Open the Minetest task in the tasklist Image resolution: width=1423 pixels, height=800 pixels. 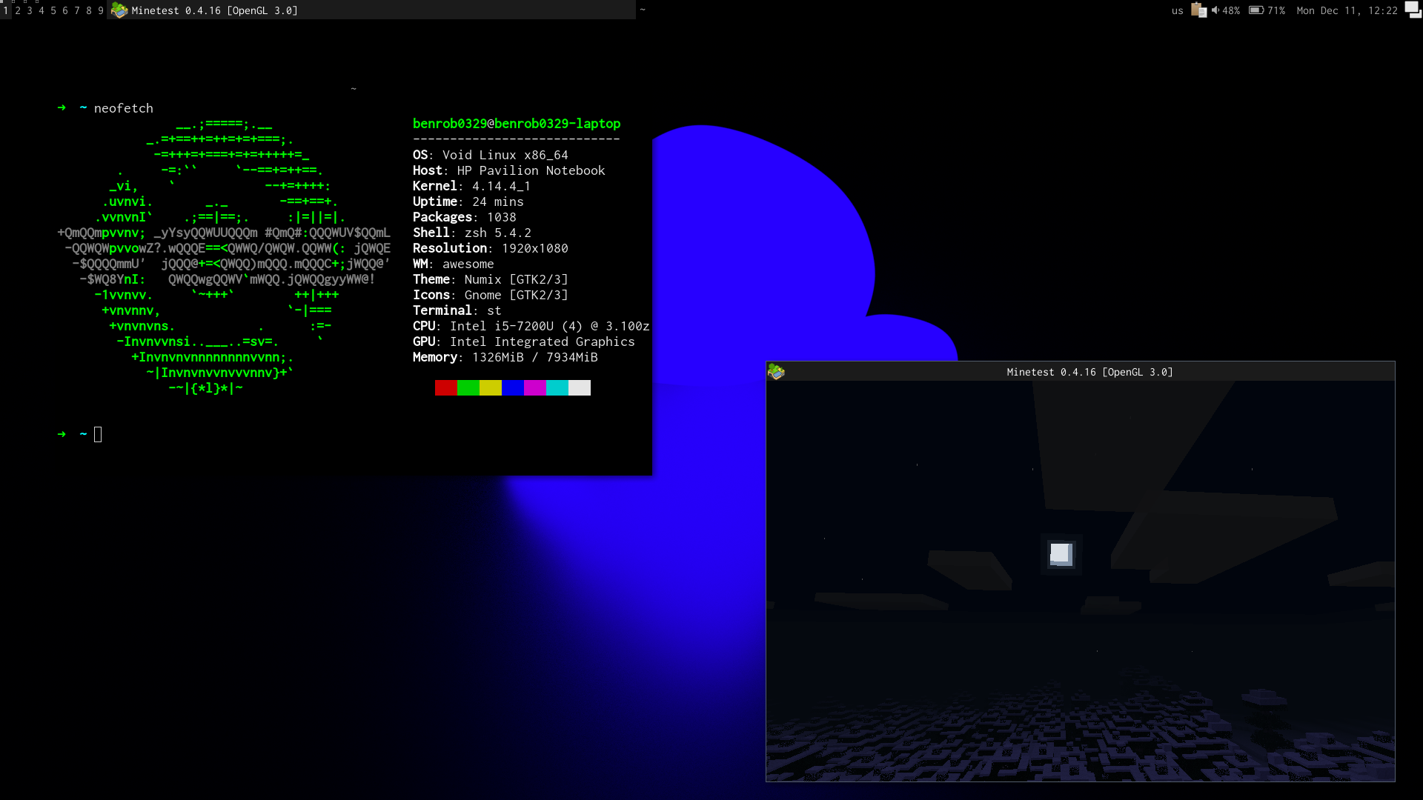coord(215,10)
